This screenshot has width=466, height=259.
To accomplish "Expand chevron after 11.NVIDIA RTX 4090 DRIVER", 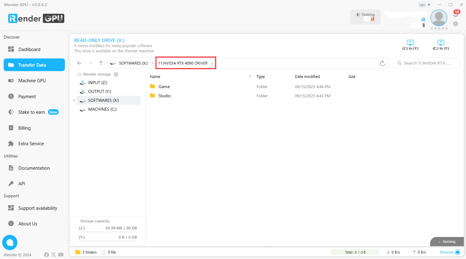I will click(x=212, y=63).
